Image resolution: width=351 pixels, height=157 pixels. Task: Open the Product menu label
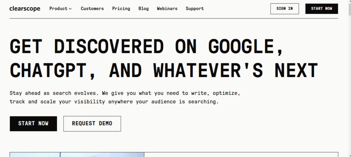point(58,9)
